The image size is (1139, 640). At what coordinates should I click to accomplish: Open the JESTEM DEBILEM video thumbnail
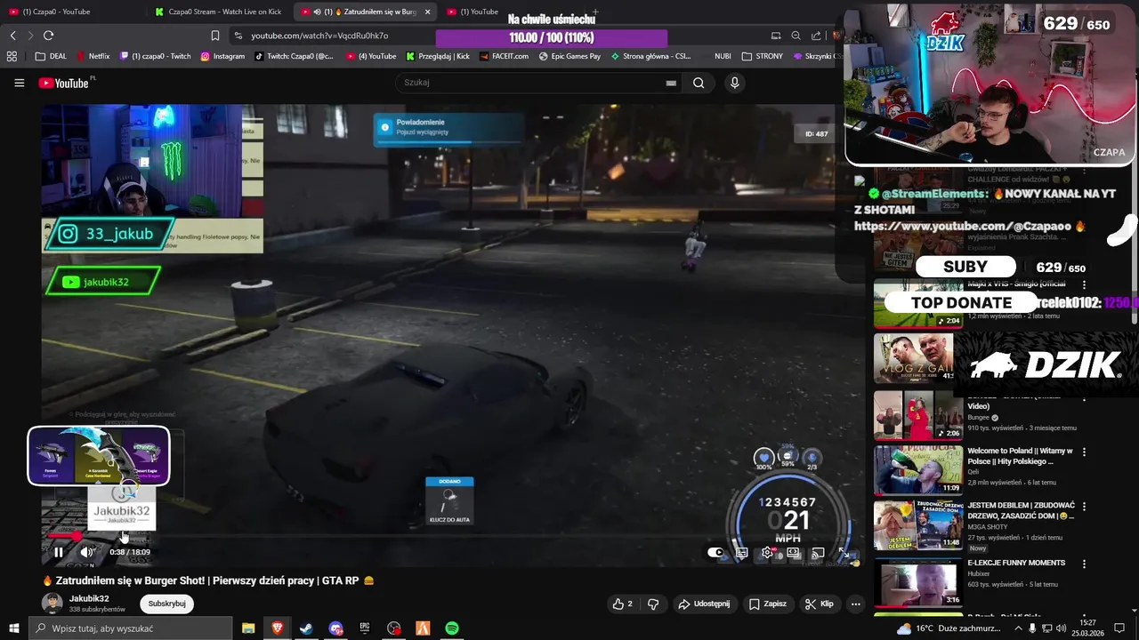pos(917,524)
